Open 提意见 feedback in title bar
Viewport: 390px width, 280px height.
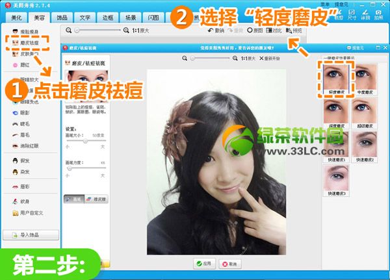(x=341, y=5)
